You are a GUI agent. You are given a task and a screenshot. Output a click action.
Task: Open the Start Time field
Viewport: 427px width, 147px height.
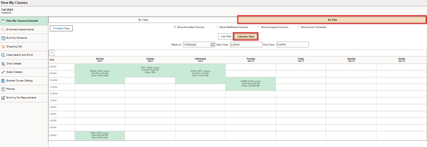246,45
